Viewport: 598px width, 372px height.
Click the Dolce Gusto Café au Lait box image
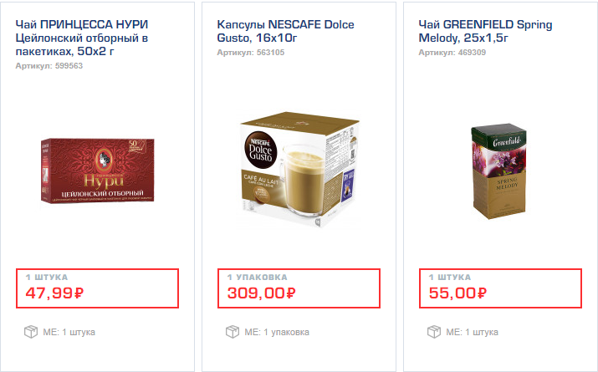pos(299,170)
